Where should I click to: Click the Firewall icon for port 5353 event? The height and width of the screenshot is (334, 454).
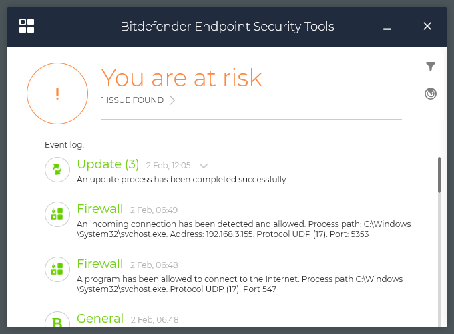tap(57, 214)
